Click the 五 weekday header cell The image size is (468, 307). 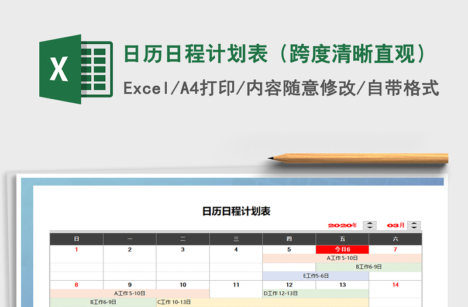click(342, 239)
